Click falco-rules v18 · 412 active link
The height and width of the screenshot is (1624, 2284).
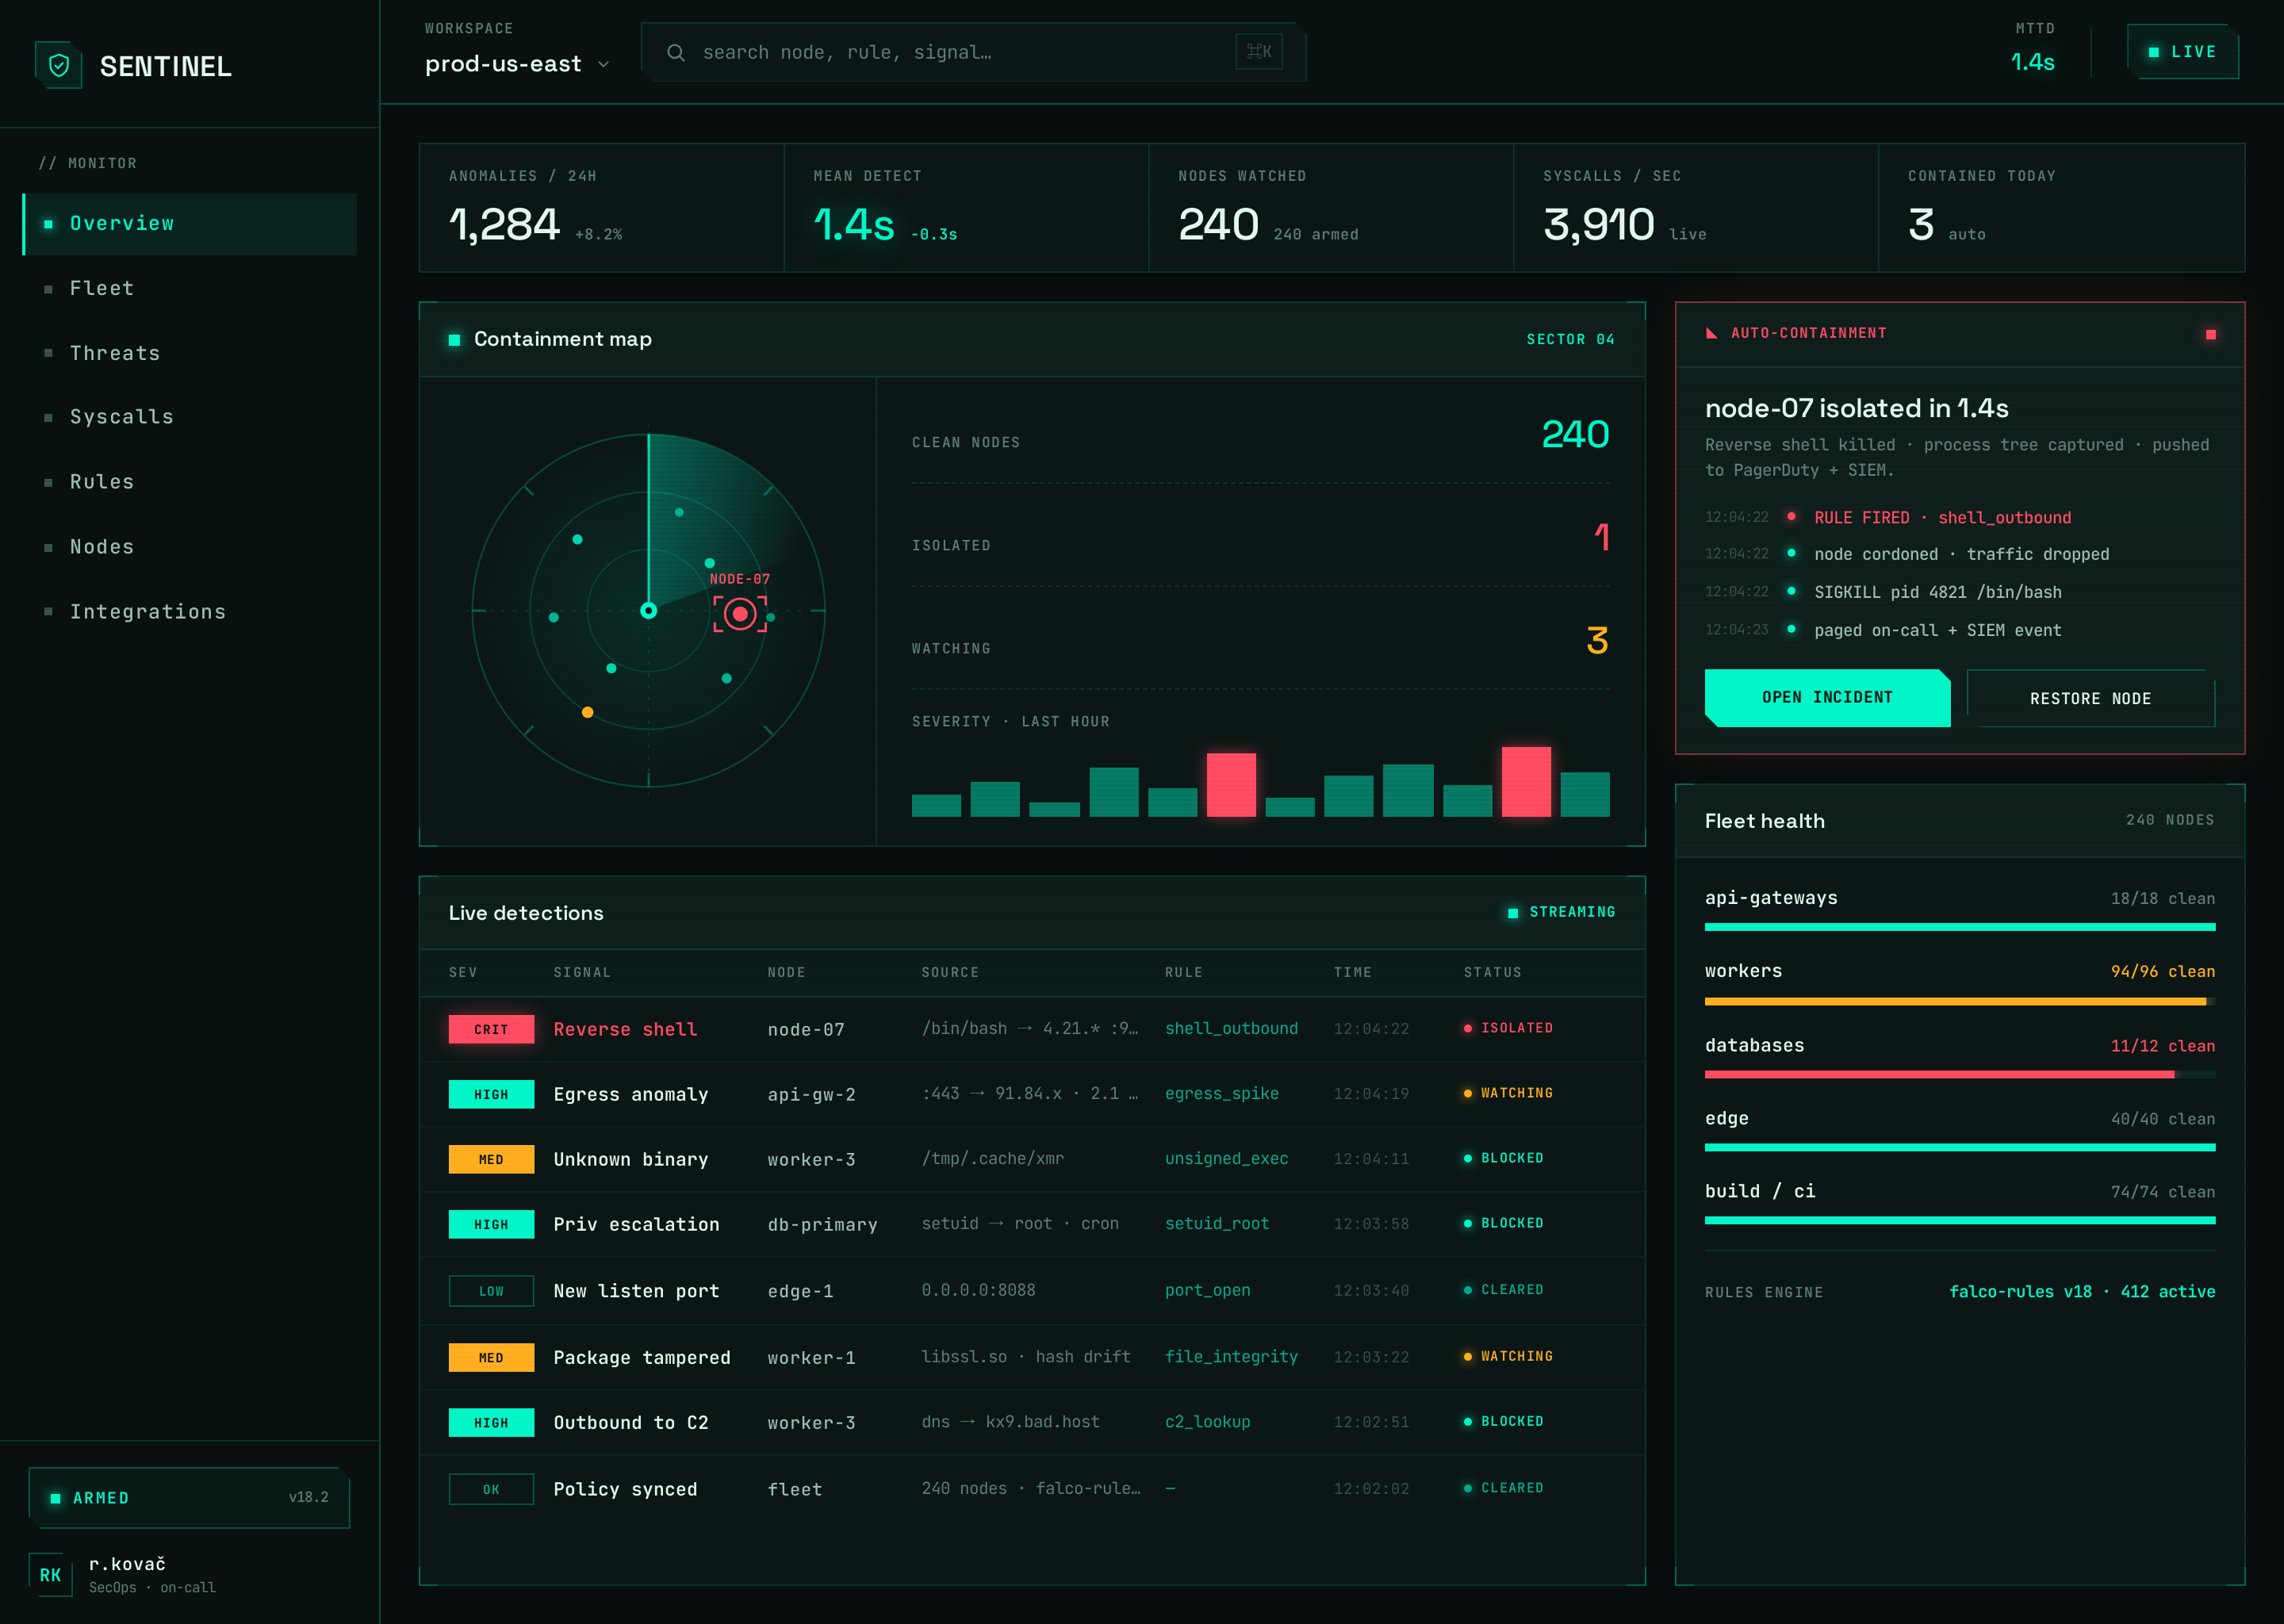click(x=2081, y=1291)
